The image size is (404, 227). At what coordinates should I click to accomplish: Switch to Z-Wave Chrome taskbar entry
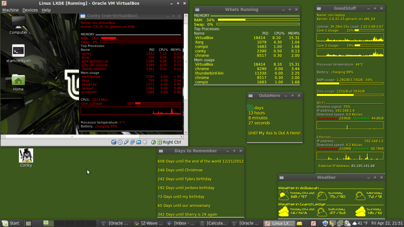click(148, 223)
